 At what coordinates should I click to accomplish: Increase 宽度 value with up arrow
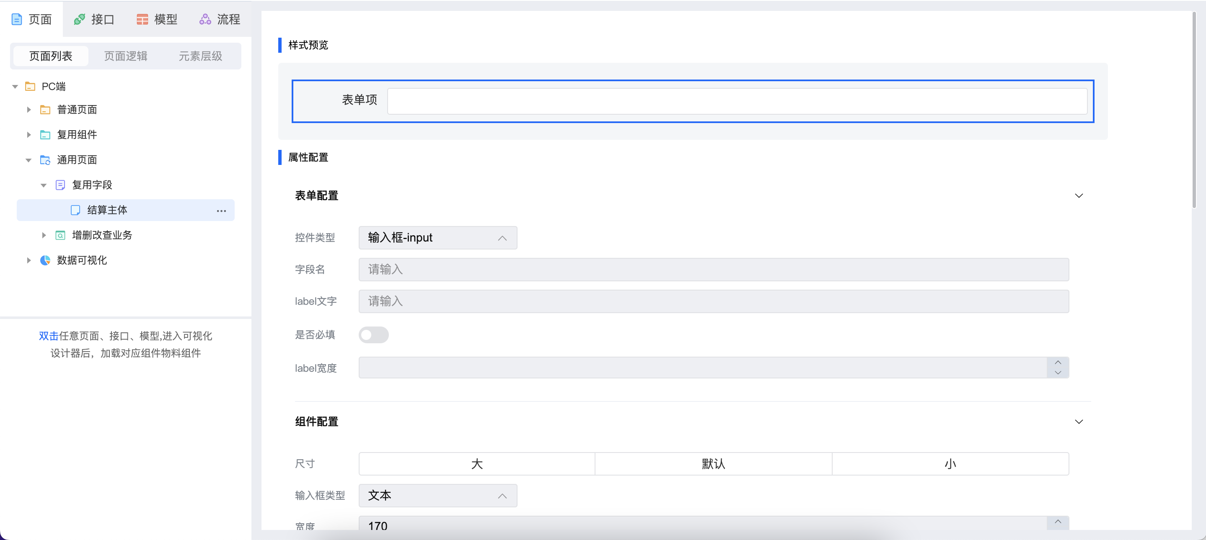click(x=1058, y=522)
